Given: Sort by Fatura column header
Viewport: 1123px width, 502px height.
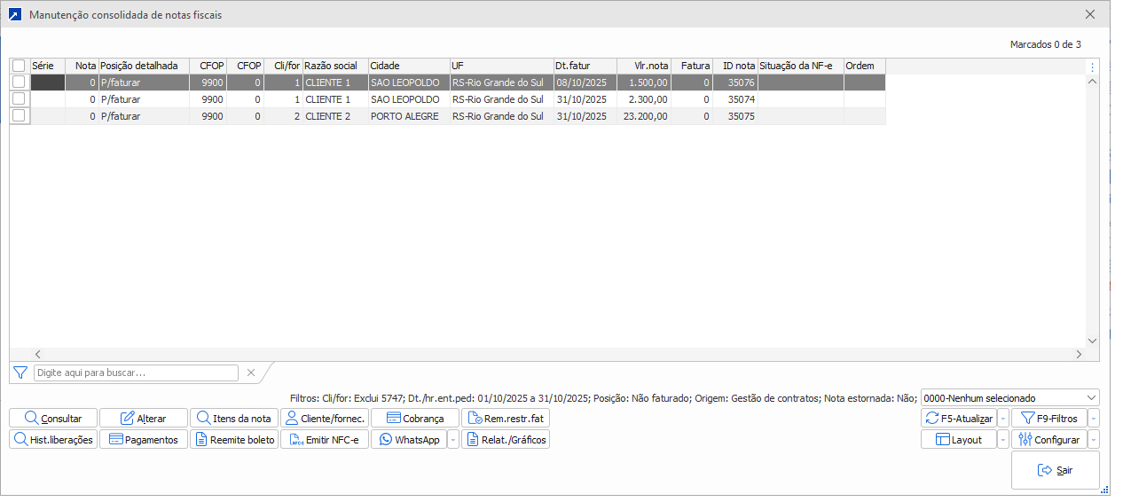Looking at the screenshot, I should [x=692, y=66].
